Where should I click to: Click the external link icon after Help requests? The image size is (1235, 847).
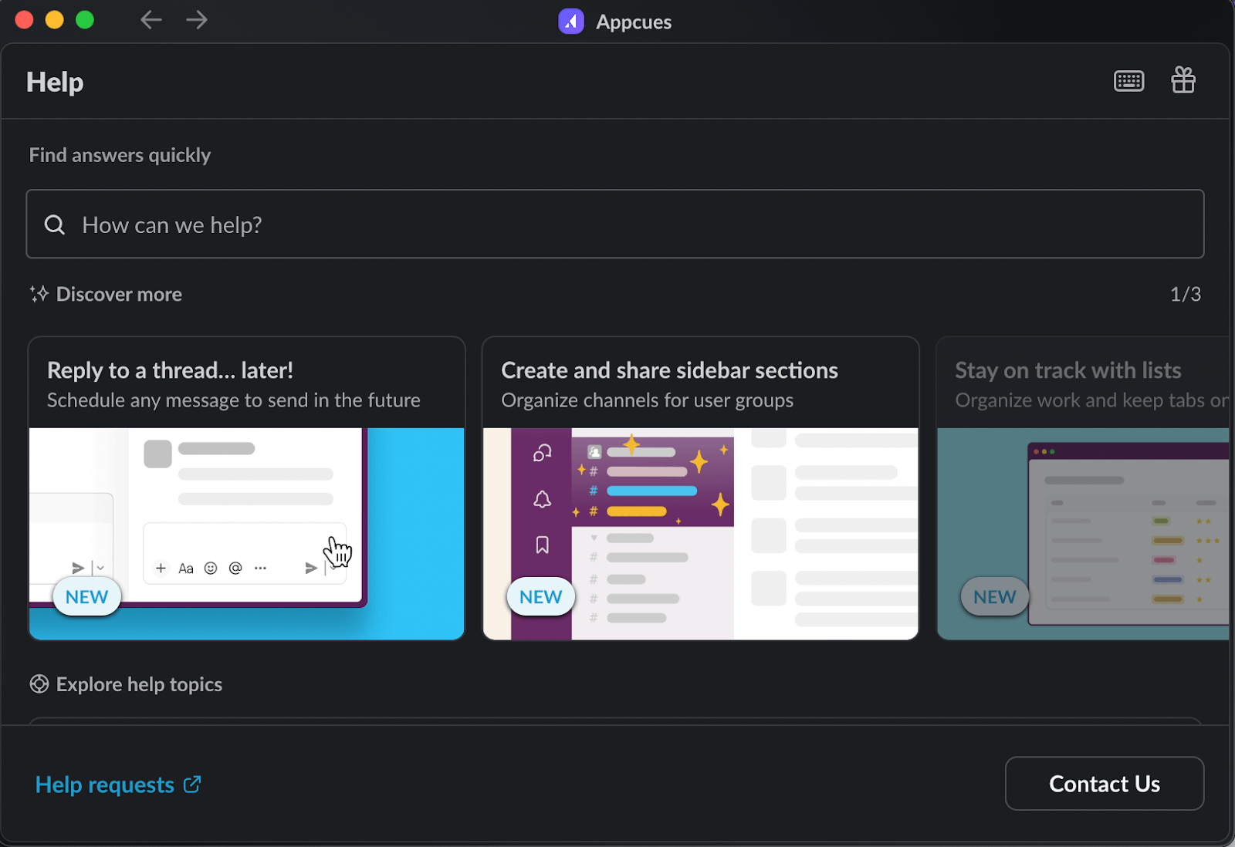tap(192, 785)
